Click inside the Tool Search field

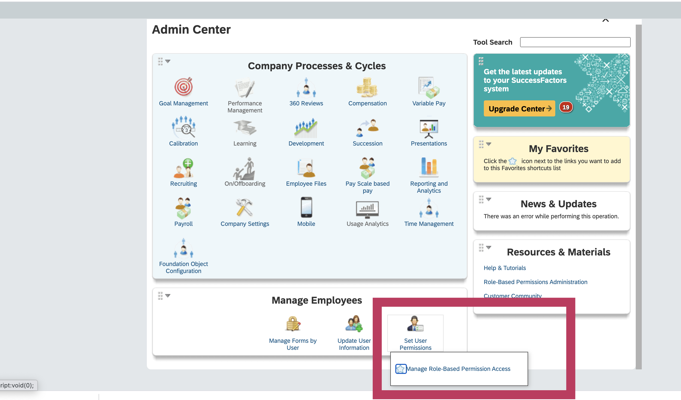[575, 42]
